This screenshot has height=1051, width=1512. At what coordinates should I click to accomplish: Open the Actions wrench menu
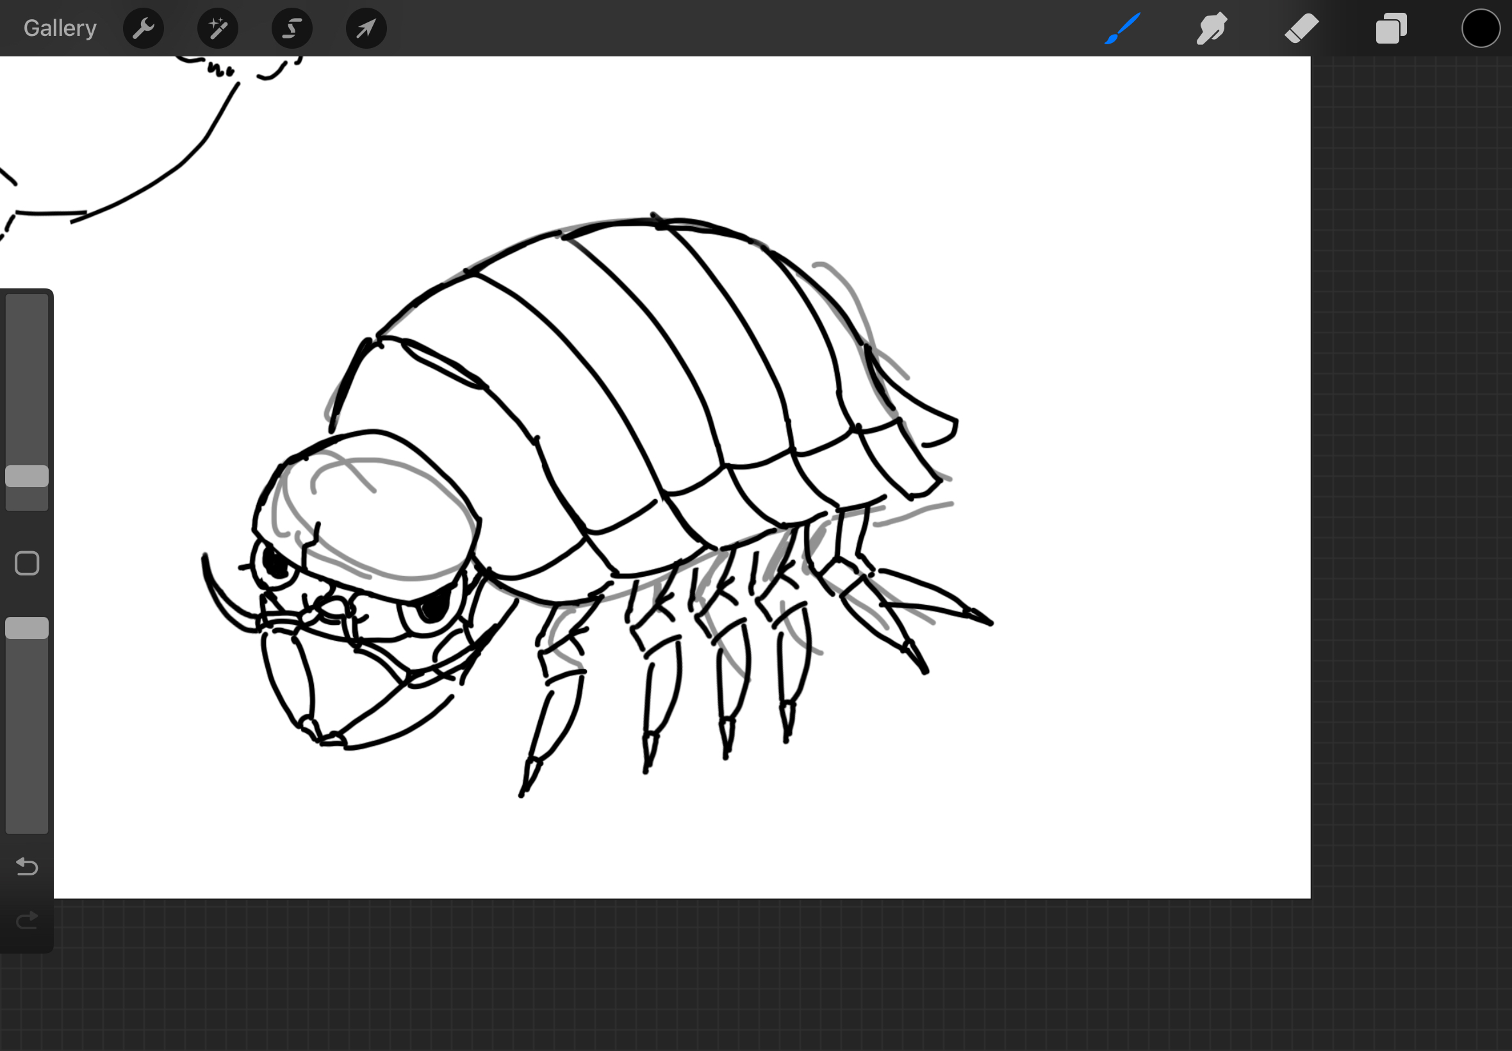point(144,28)
